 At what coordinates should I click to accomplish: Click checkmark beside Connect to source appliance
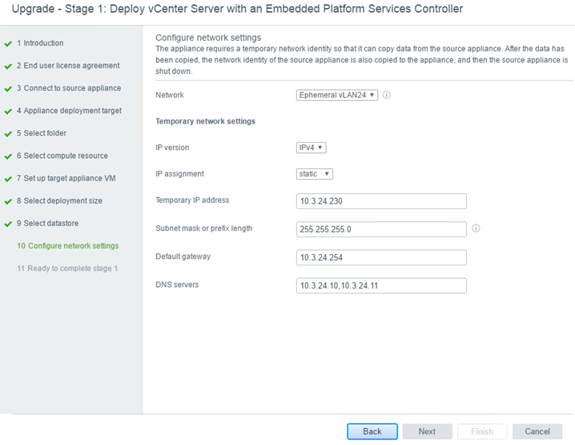(x=8, y=89)
